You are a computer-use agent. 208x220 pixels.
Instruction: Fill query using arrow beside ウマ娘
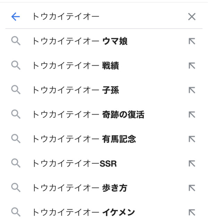point(192,41)
